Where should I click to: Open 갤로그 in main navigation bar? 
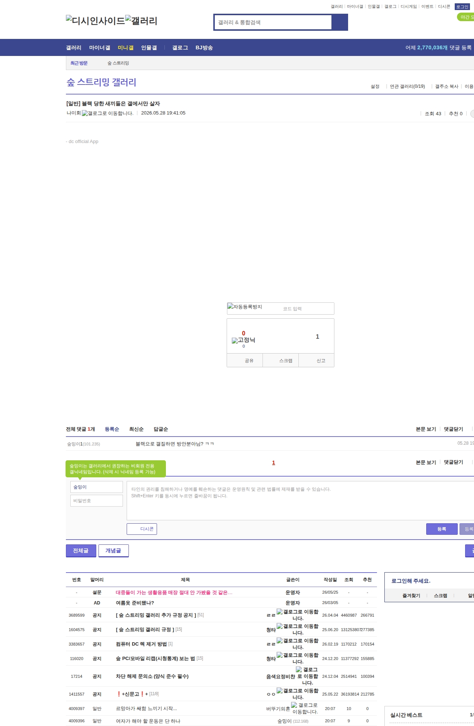(180, 47)
